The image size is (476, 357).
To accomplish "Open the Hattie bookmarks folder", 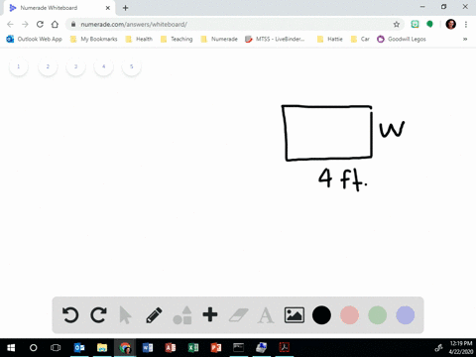I will coord(329,39).
